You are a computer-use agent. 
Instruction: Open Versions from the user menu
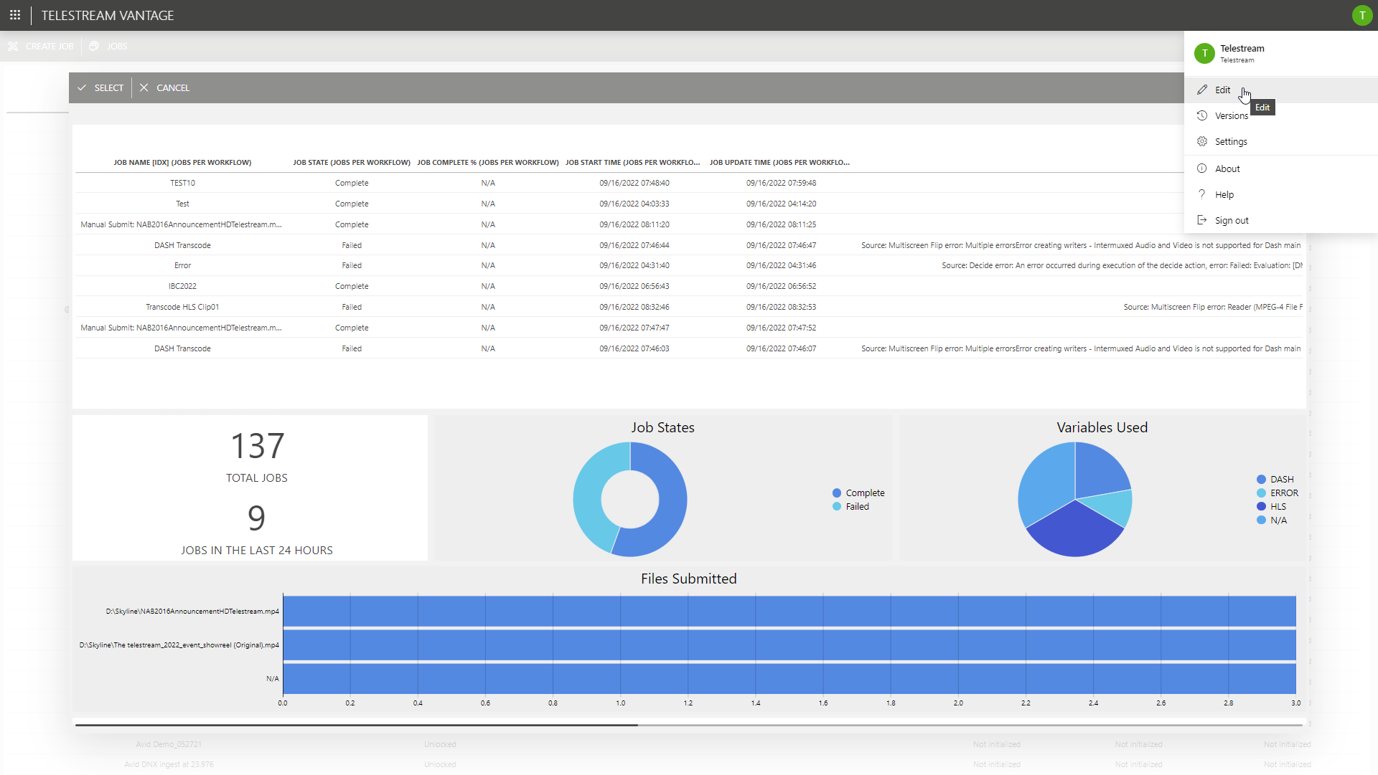coord(1280,115)
